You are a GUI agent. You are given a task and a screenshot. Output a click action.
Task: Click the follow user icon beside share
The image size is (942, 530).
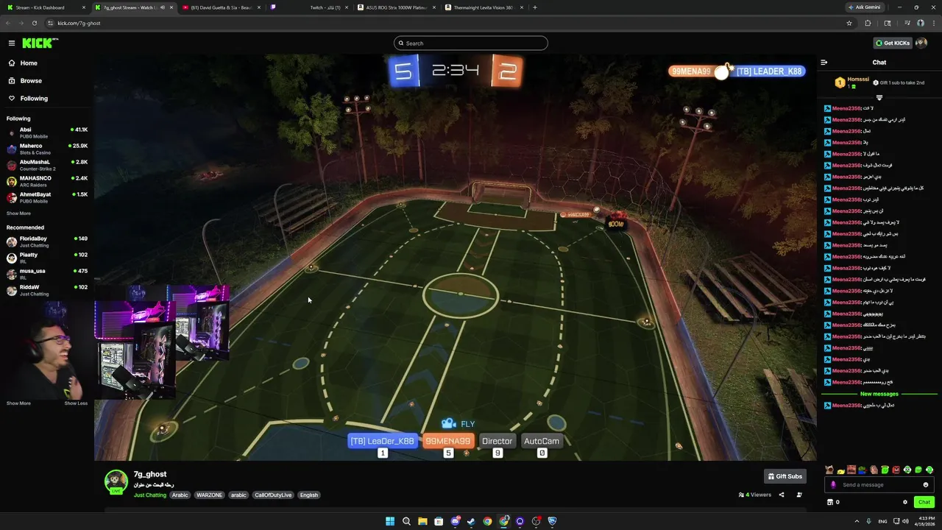799,495
